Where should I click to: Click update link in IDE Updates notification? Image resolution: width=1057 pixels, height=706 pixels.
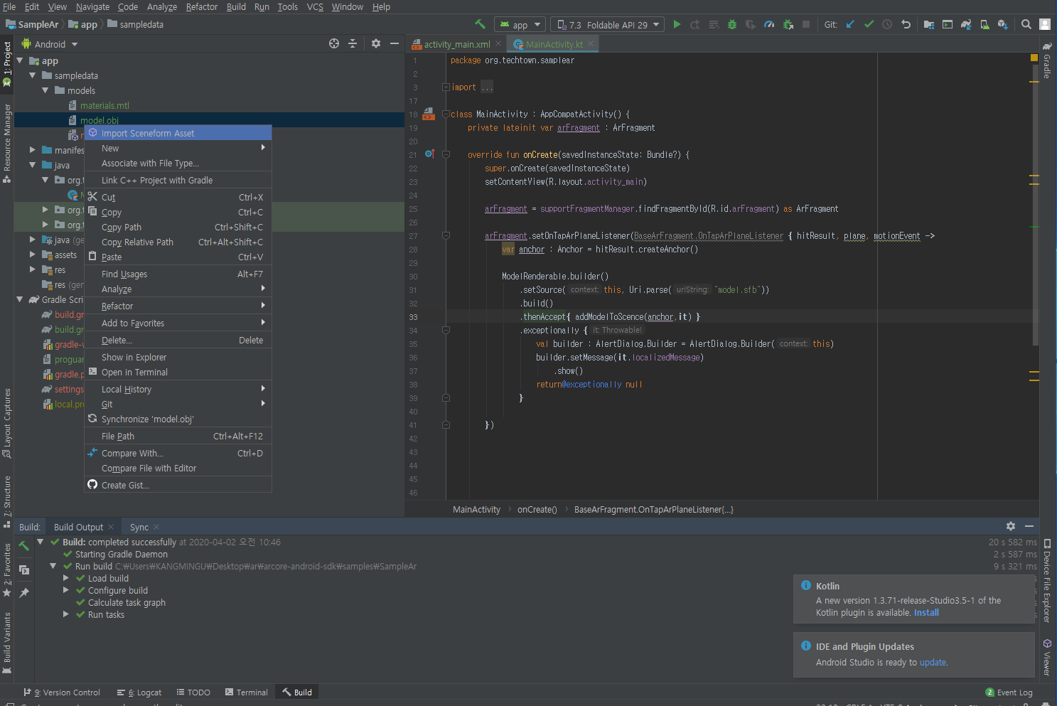(933, 662)
